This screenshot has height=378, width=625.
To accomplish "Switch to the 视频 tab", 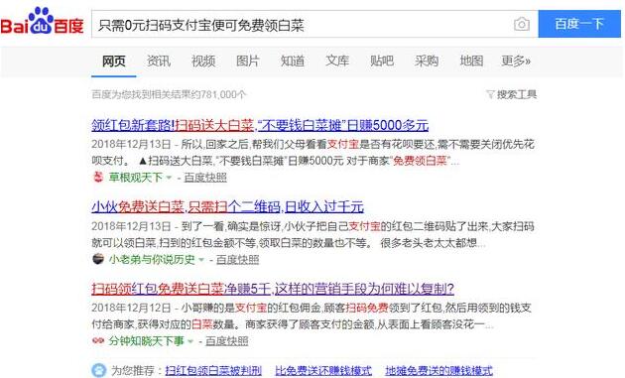I will pyautogui.click(x=203, y=61).
